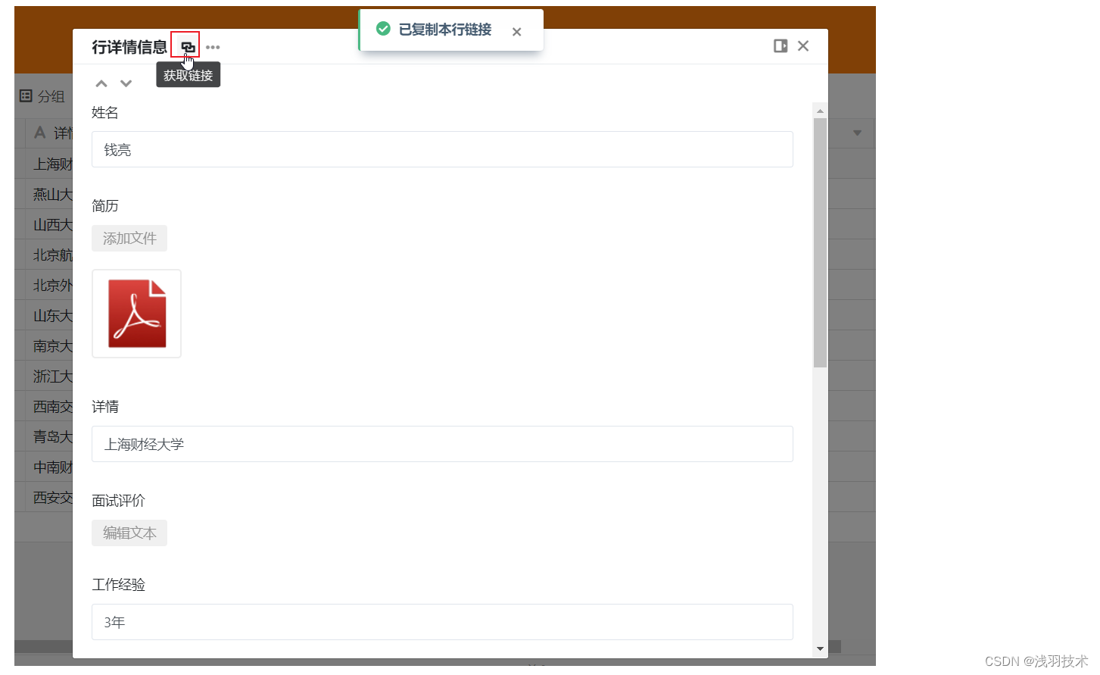The height and width of the screenshot is (675, 1100).
Task: Open the PDF resume thumbnail
Action: [136, 314]
